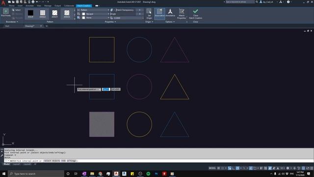Toggle the Annotative hatch option
314x177 pixels.
[170, 12]
